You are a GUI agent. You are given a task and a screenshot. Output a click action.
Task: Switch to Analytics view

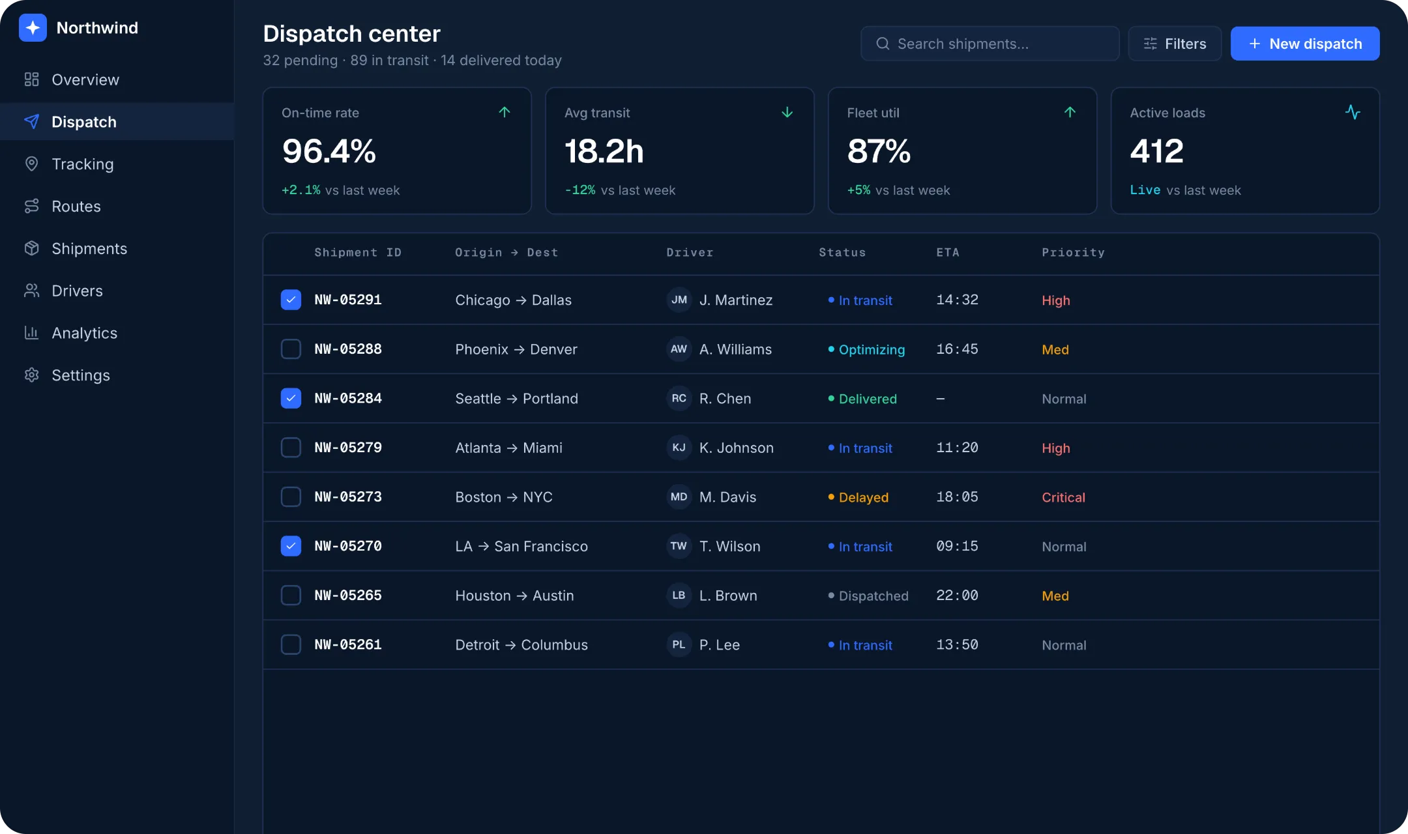[x=117, y=333]
